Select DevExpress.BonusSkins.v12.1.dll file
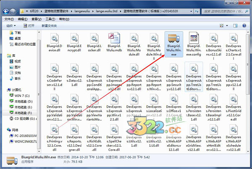The width and height of the screenshot is (252, 169). [x=213, y=46]
